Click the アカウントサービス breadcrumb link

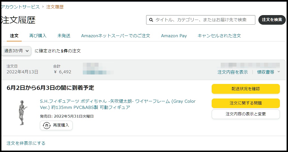(x=20, y=7)
